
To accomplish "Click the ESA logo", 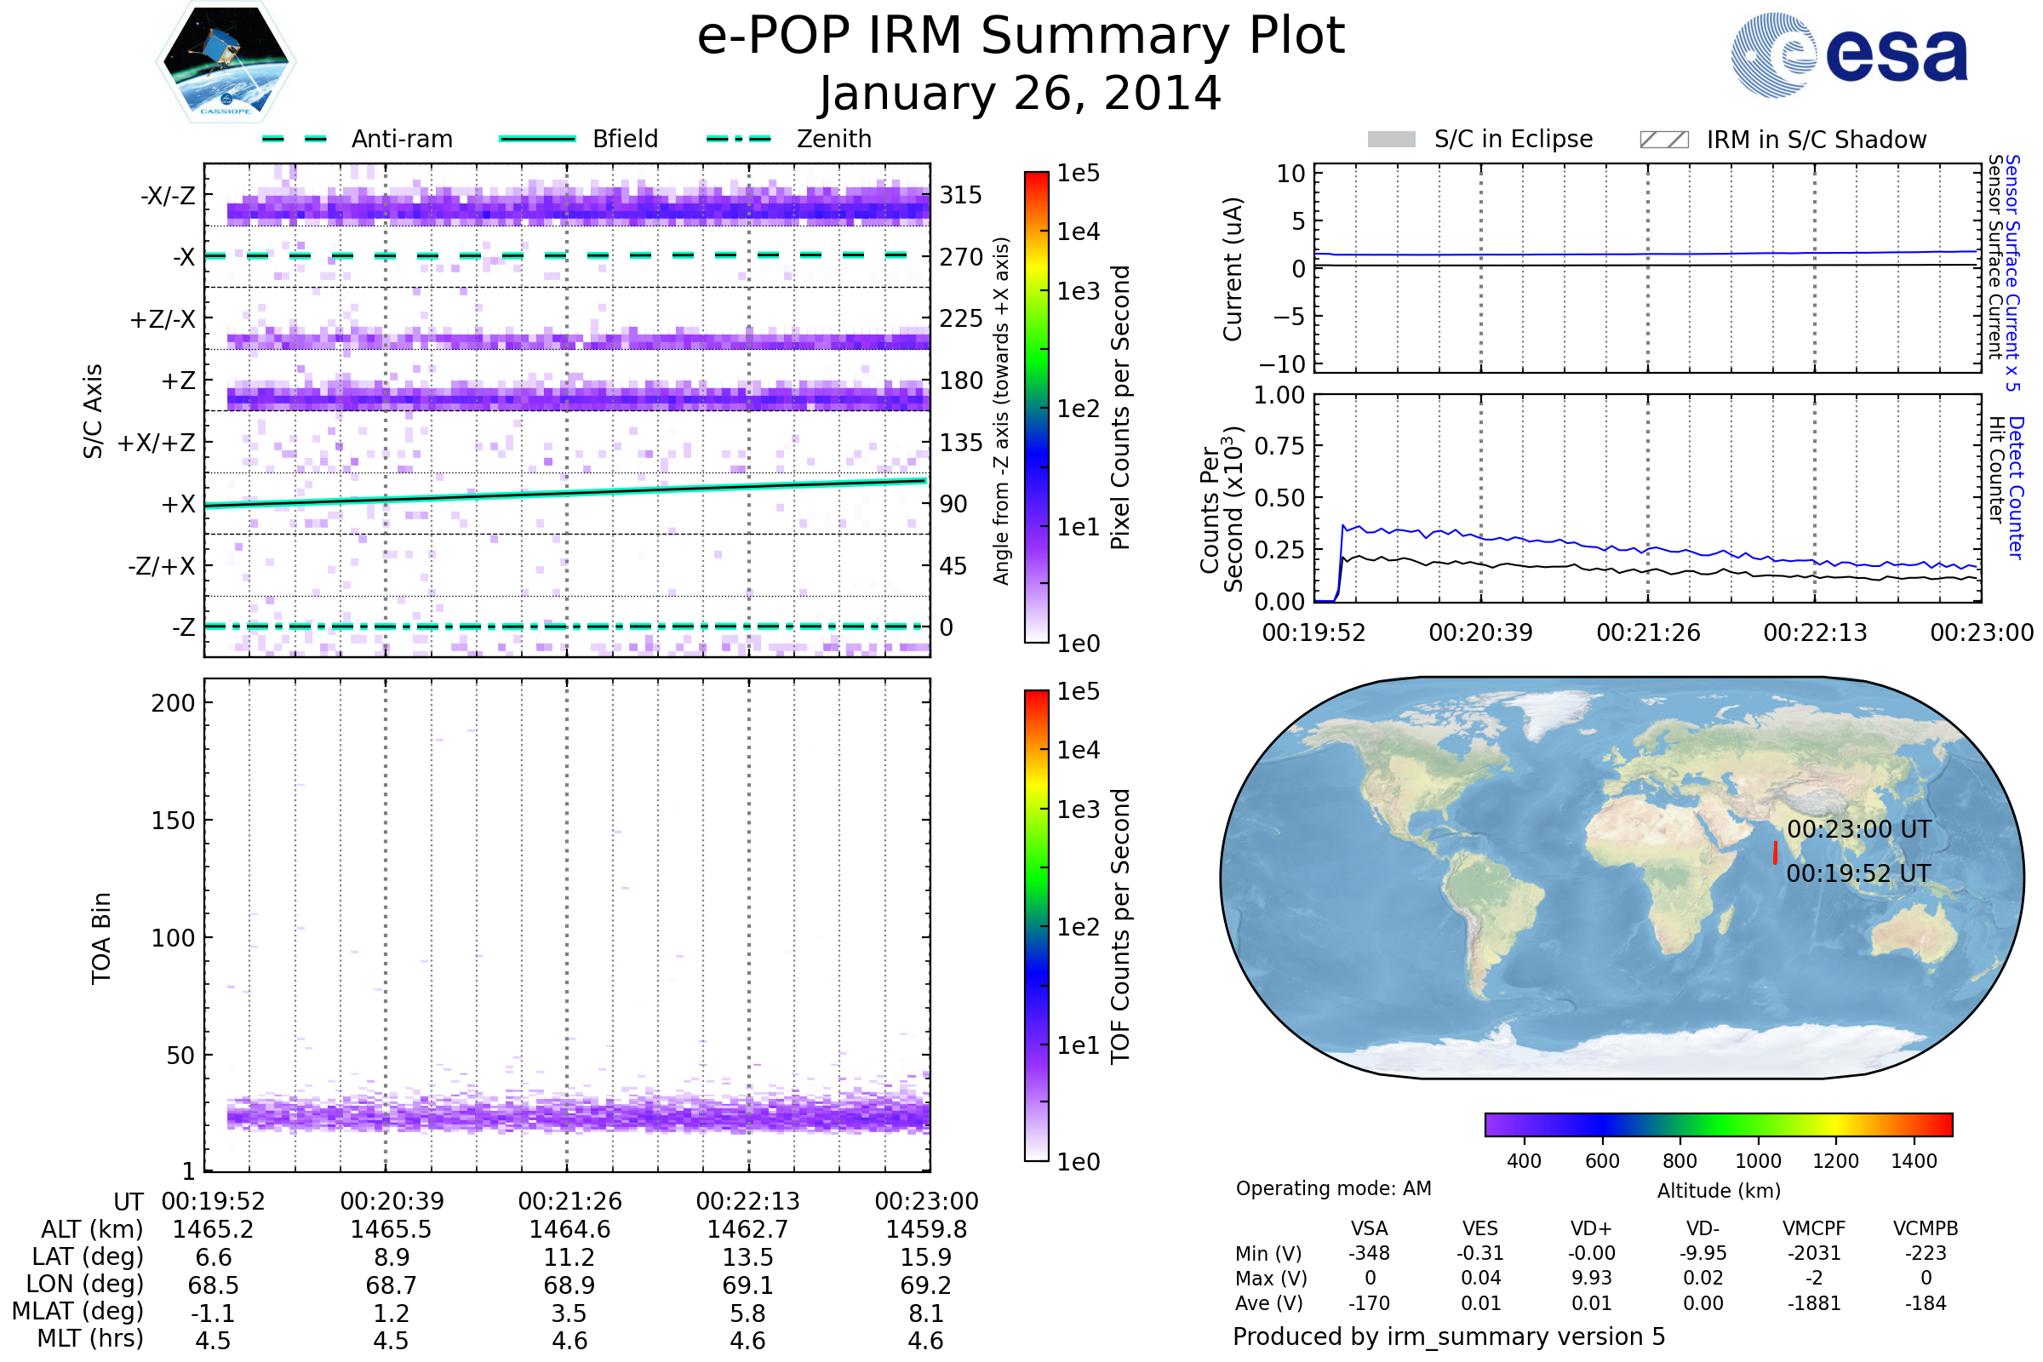I will click(x=1850, y=55).
